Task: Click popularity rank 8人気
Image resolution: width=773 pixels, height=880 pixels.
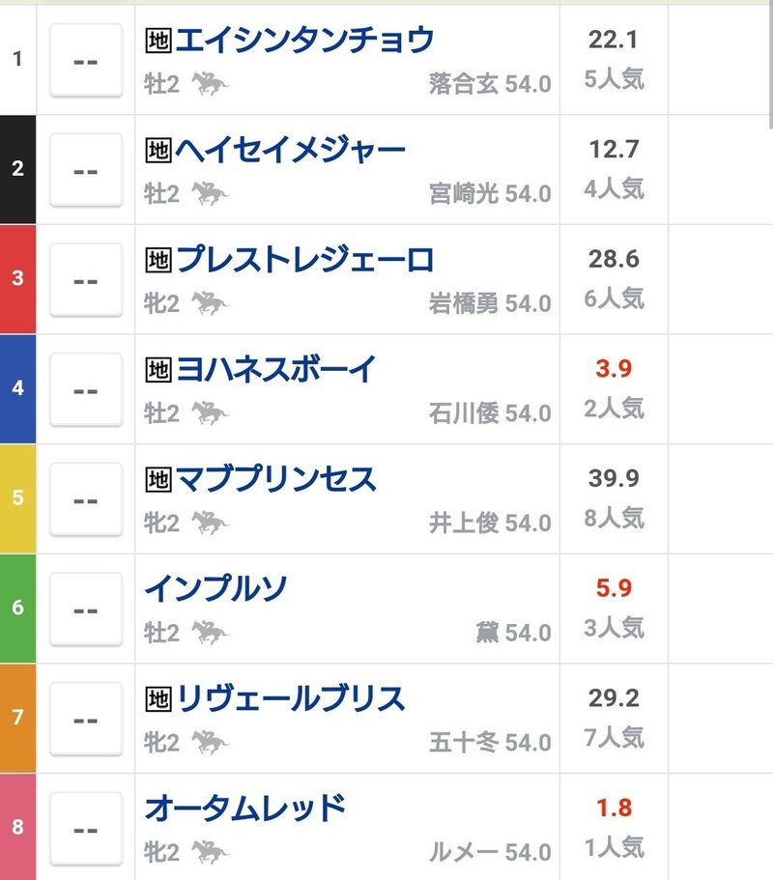Action: pos(614,518)
